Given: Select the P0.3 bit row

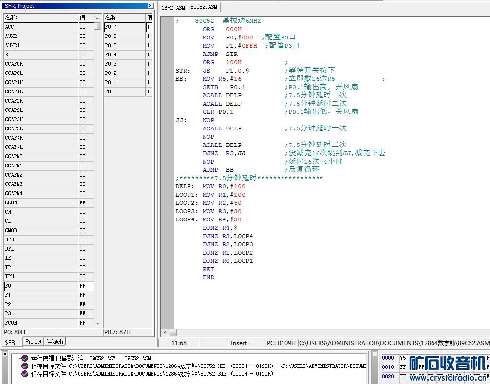Looking at the screenshot, I should pos(128,64).
